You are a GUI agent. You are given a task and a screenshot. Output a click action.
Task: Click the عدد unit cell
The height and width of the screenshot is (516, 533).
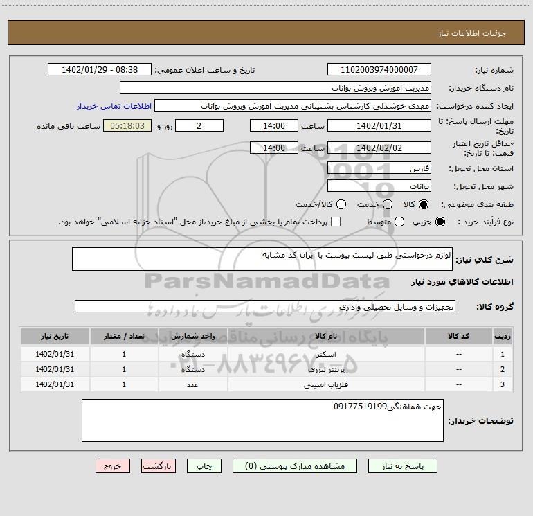pos(192,384)
